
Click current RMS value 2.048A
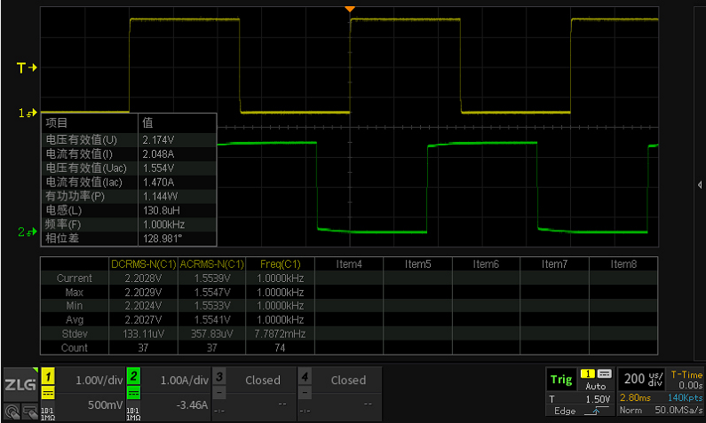point(158,154)
